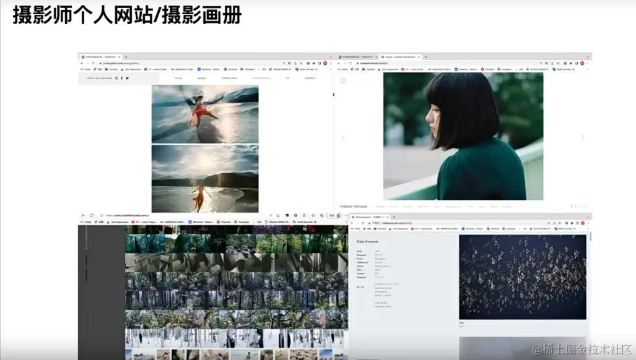This screenshot has width=636, height=360.
Task: Open FILMS menu on Okuyama site
Action: coord(178,78)
